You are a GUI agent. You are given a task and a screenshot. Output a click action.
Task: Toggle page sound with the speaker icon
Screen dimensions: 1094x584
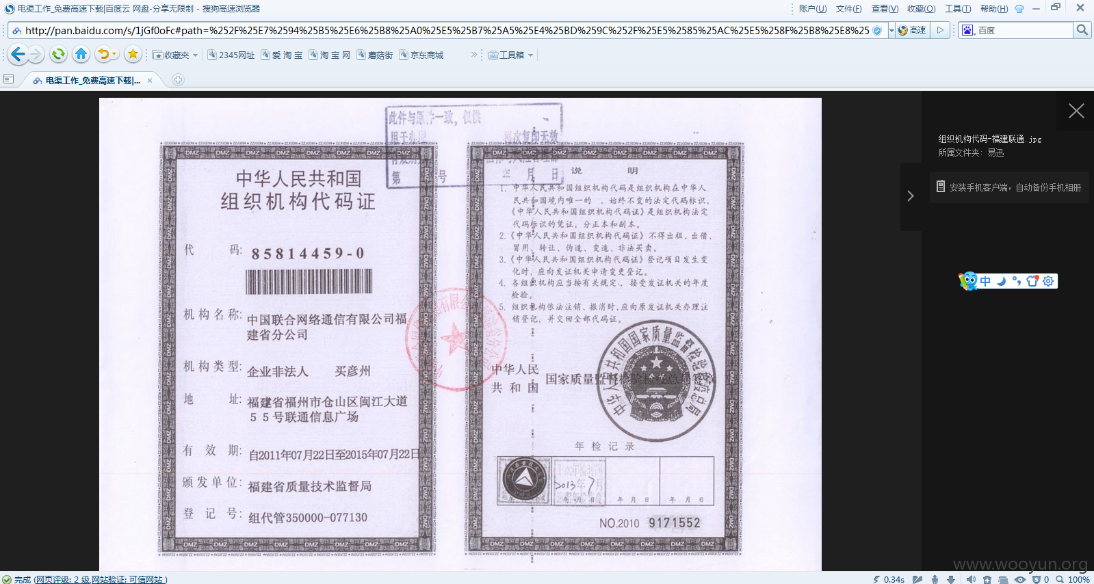pyautogui.click(x=971, y=579)
